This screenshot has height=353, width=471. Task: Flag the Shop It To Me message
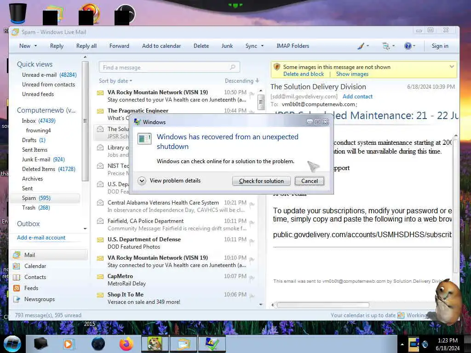pos(252,296)
